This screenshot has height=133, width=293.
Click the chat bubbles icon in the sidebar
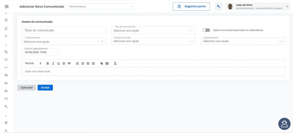(6, 75)
